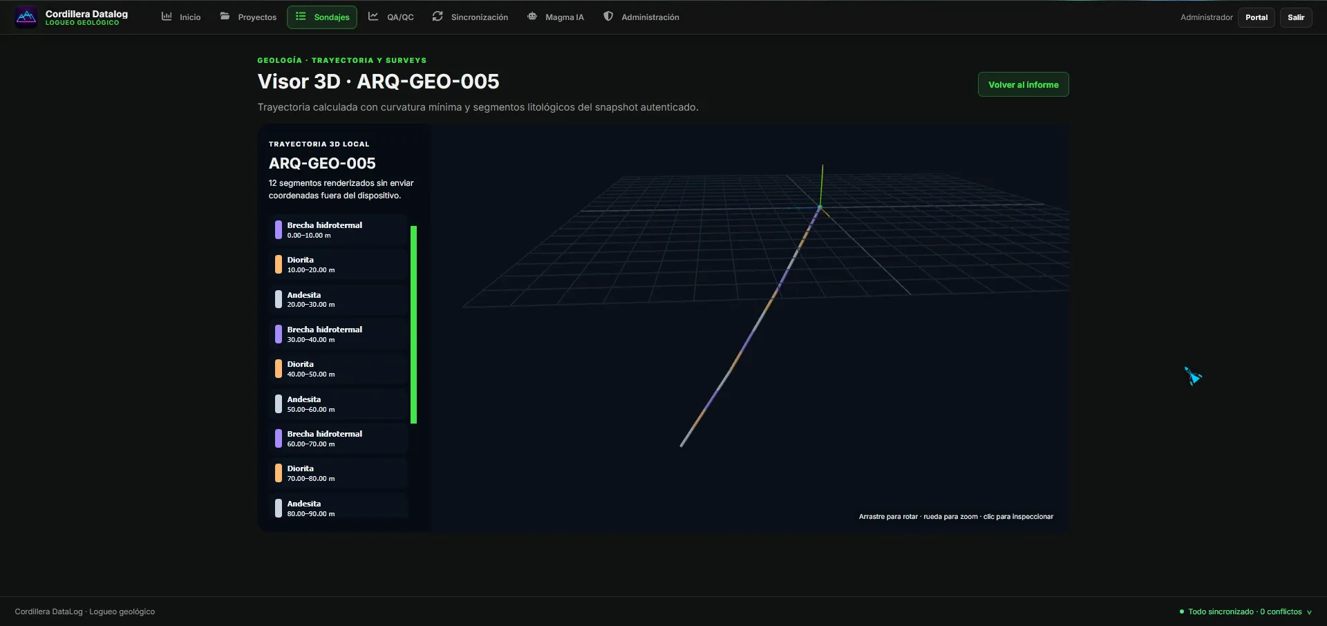Click the Salir button

pyautogui.click(x=1296, y=17)
